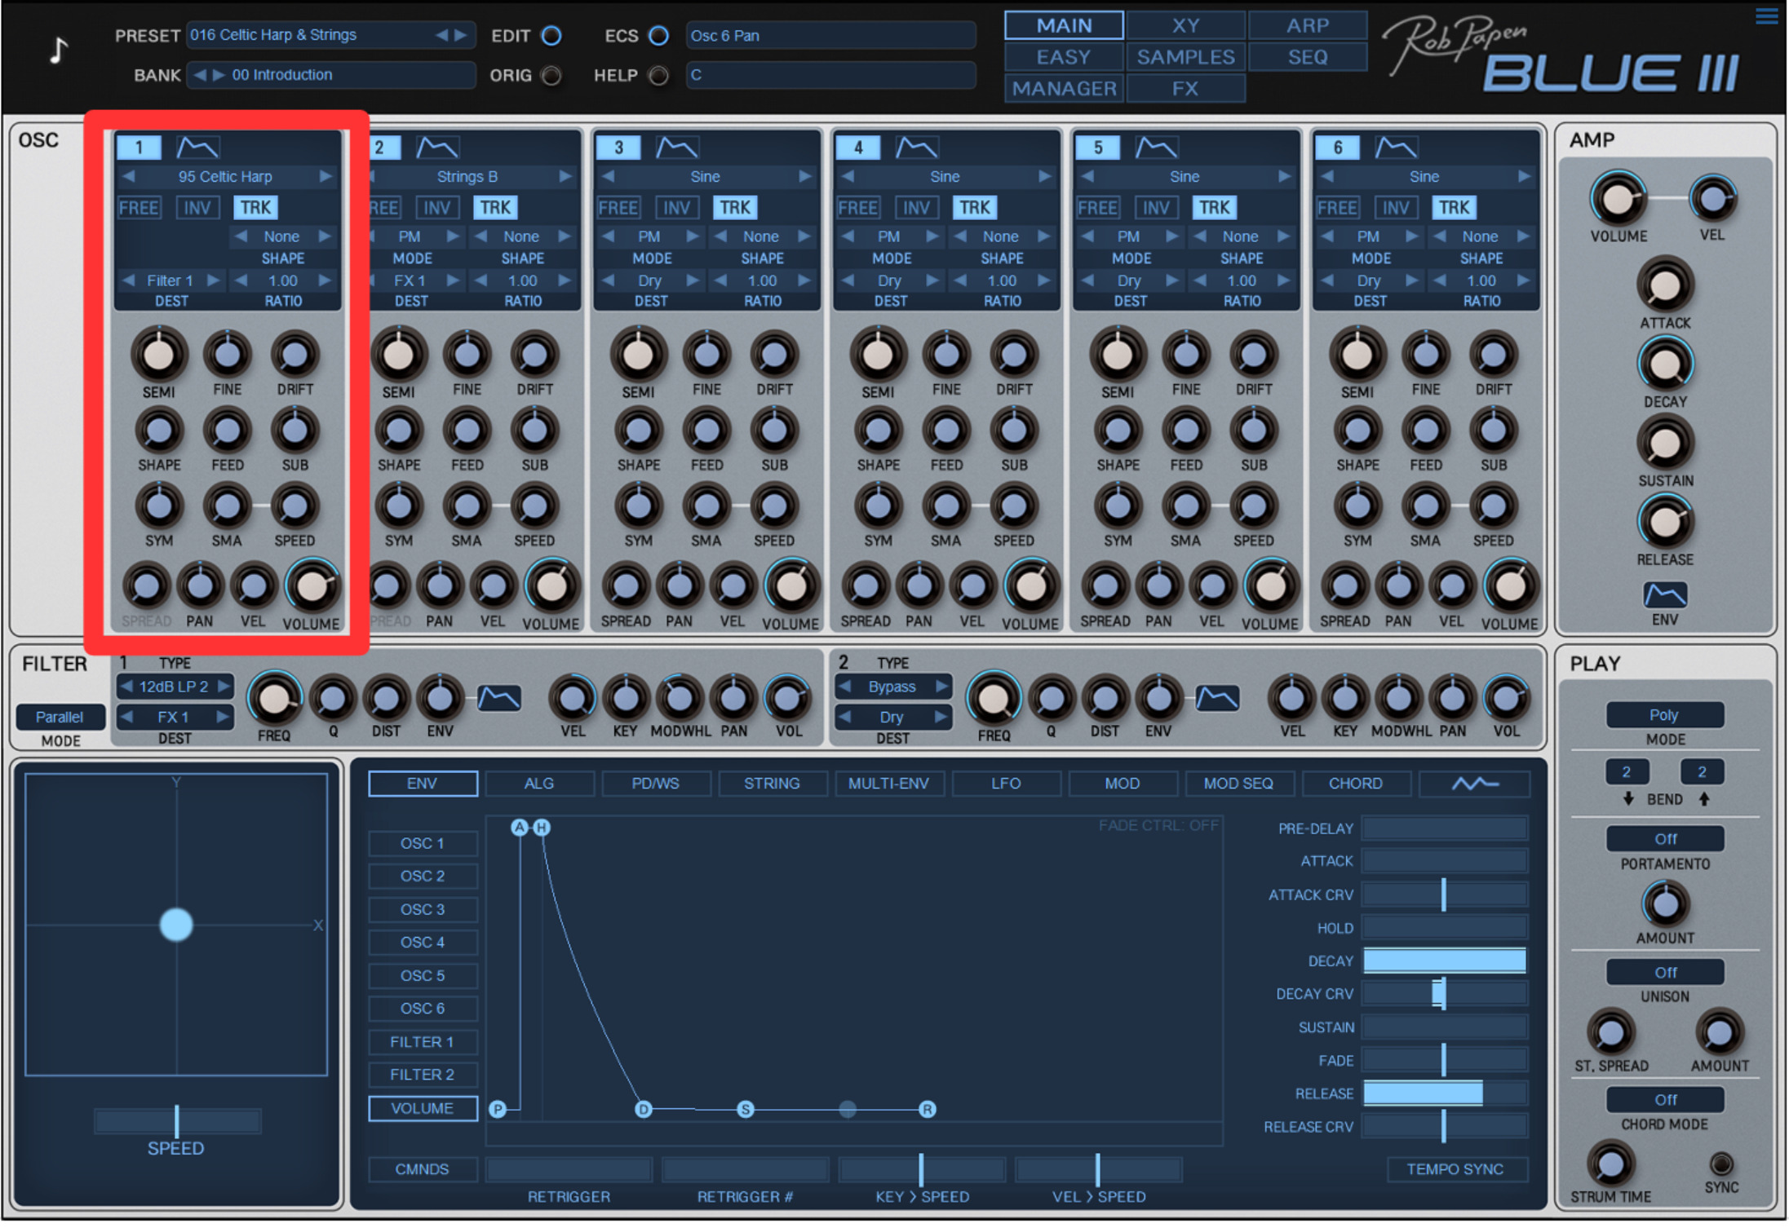Viewport: 1789px width, 1228px height.
Task: Switch to the ARP page
Action: 1307,25
